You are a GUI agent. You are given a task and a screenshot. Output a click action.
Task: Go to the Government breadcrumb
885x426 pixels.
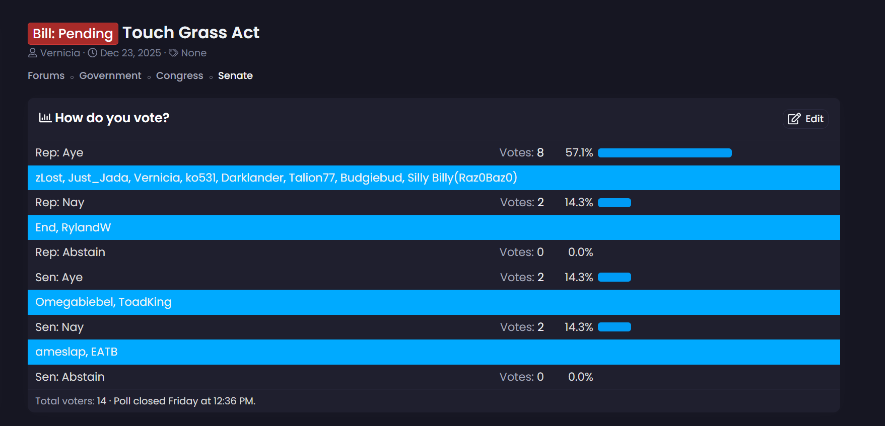click(x=110, y=75)
